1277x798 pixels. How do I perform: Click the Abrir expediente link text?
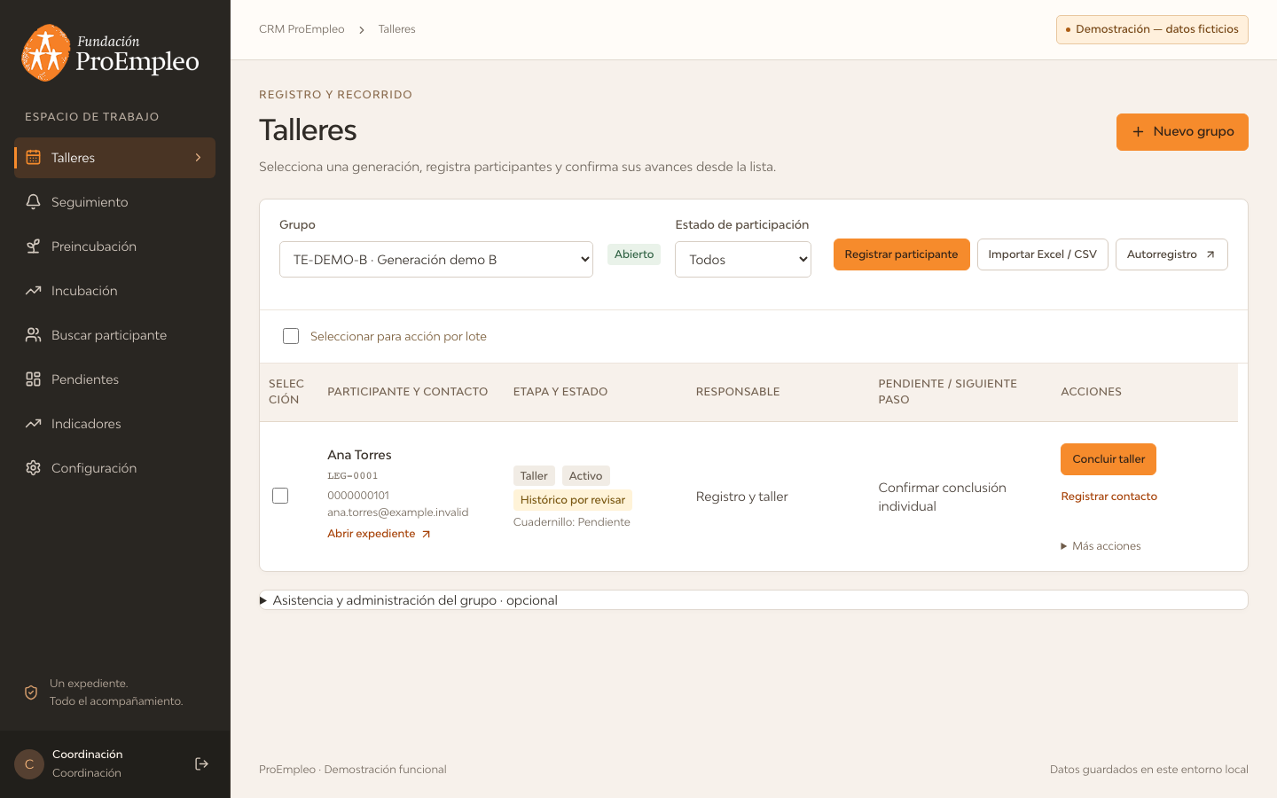[x=371, y=534]
